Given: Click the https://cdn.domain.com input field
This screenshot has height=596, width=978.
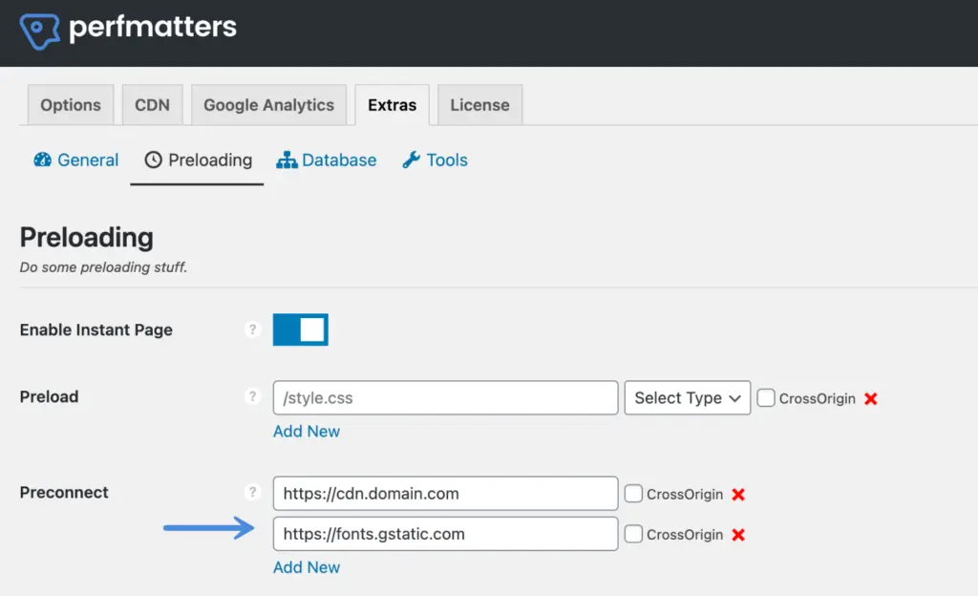Looking at the screenshot, I should [445, 494].
